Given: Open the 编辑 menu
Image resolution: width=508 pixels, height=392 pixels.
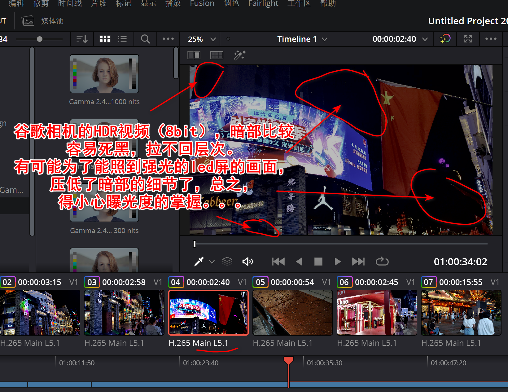Looking at the screenshot, I should [16, 3].
